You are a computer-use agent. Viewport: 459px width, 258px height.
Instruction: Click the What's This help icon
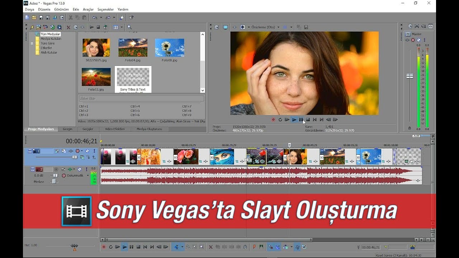click(x=132, y=17)
